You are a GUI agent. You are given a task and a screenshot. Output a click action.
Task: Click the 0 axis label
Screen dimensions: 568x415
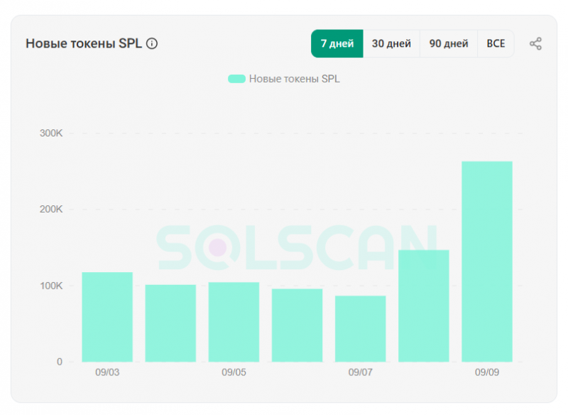click(x=60, y=362)
